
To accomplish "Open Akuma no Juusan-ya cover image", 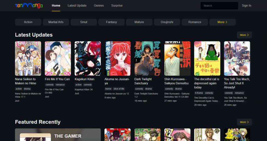I will click(118, 58).
